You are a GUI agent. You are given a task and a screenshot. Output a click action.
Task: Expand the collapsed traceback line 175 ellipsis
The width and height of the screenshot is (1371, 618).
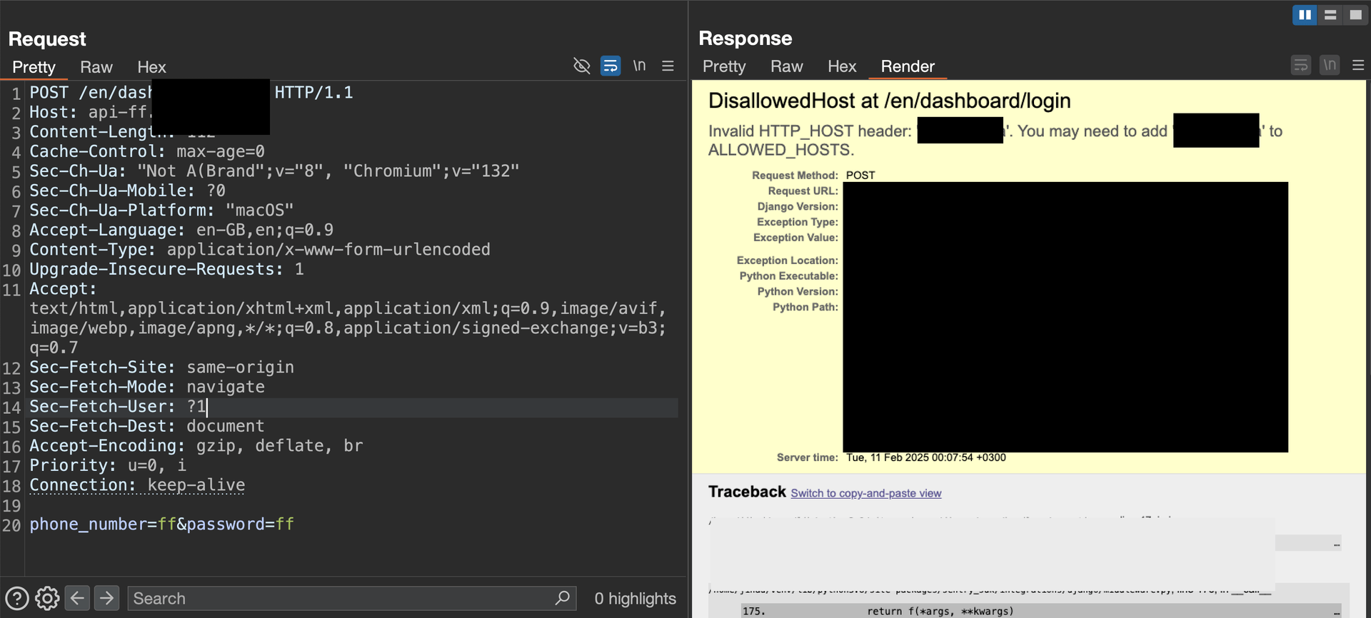click(1336, 612)
